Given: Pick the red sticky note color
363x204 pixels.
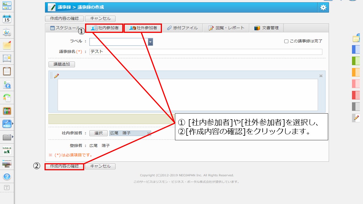Looking at the screenshot, I should tap(356, 95).
